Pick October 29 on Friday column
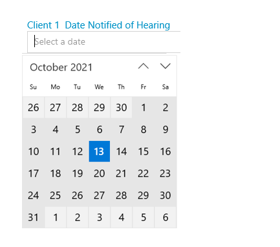 144,195
